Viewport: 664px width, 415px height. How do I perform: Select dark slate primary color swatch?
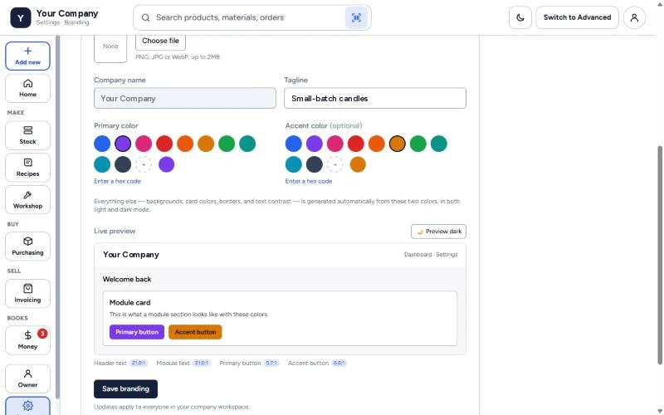pyautogui.click(x=123, y=164)
